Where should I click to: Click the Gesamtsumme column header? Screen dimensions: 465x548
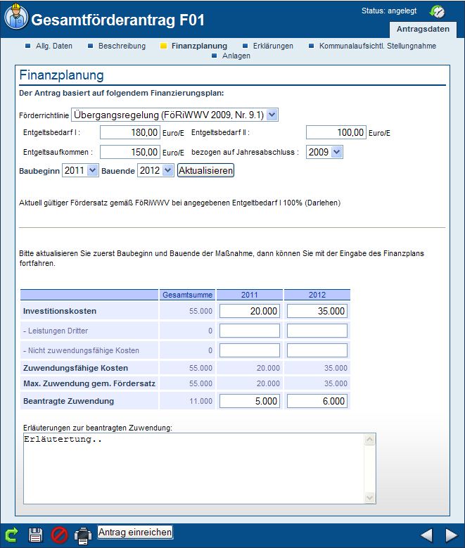187,295
